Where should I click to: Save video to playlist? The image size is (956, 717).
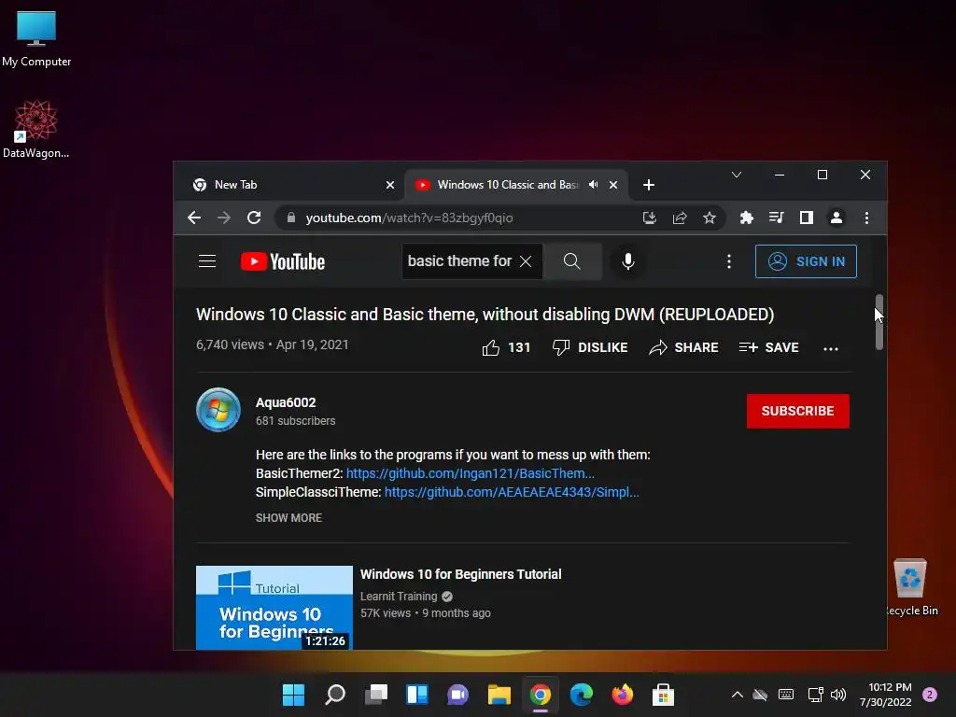point(769,347)
